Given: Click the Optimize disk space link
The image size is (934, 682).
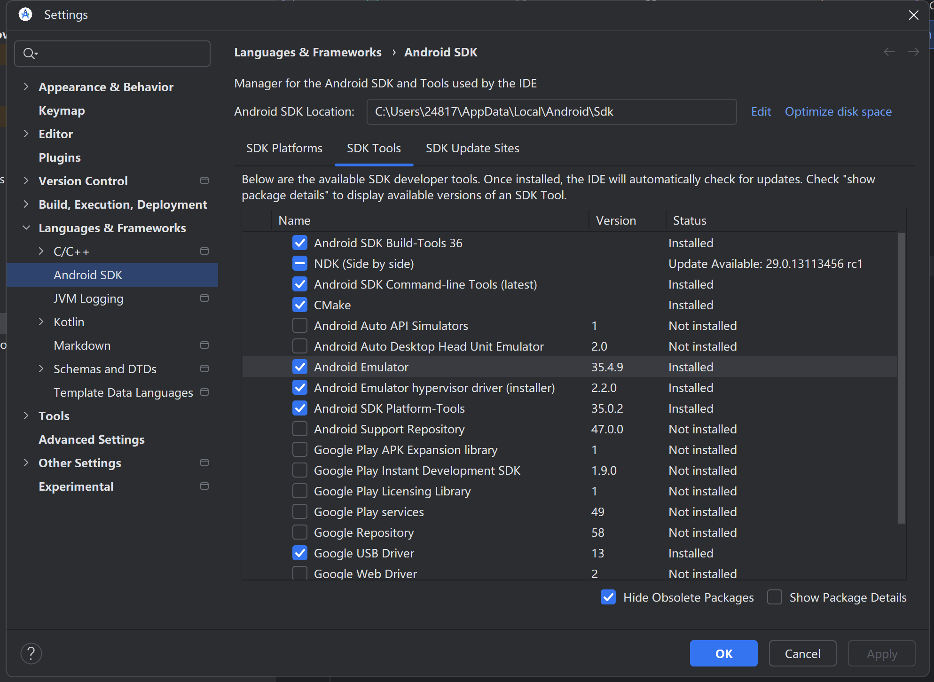Looking at the screenshot, I should [838, 112].
